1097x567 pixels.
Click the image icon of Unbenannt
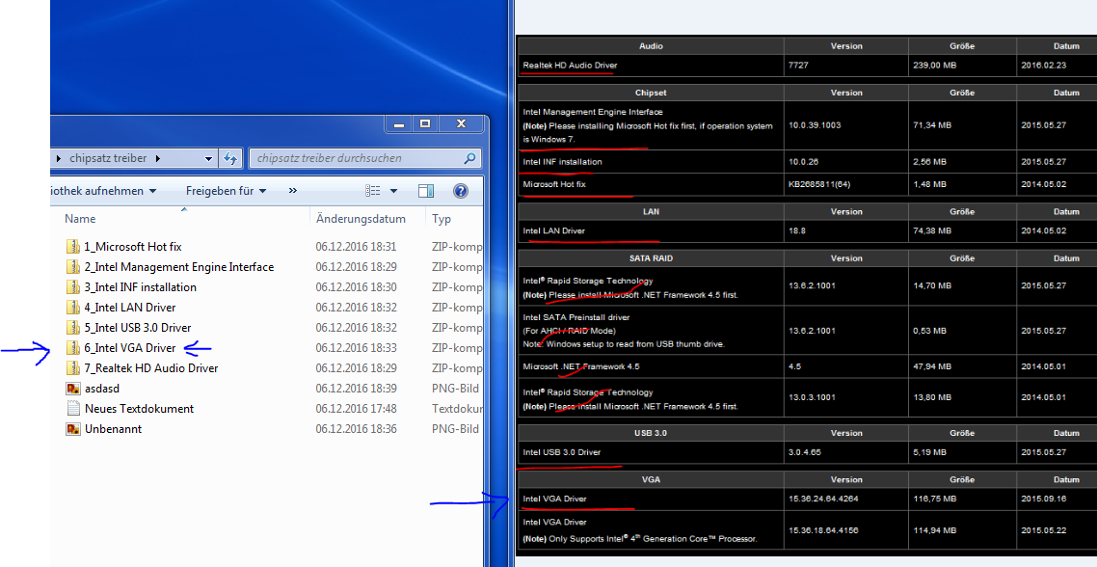[x=72, y=429]
